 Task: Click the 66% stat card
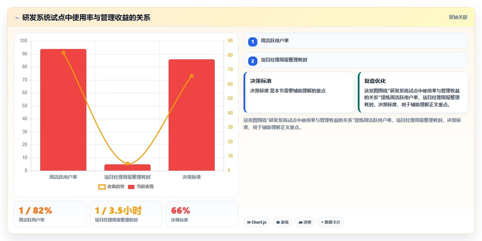[x=202, y=214]
